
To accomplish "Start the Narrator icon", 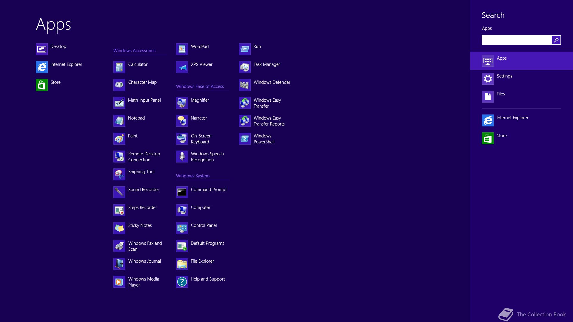I will (182, 121).
